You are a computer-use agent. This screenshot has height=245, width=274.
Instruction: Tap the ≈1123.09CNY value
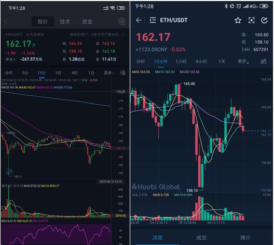(x=152, y=50)
